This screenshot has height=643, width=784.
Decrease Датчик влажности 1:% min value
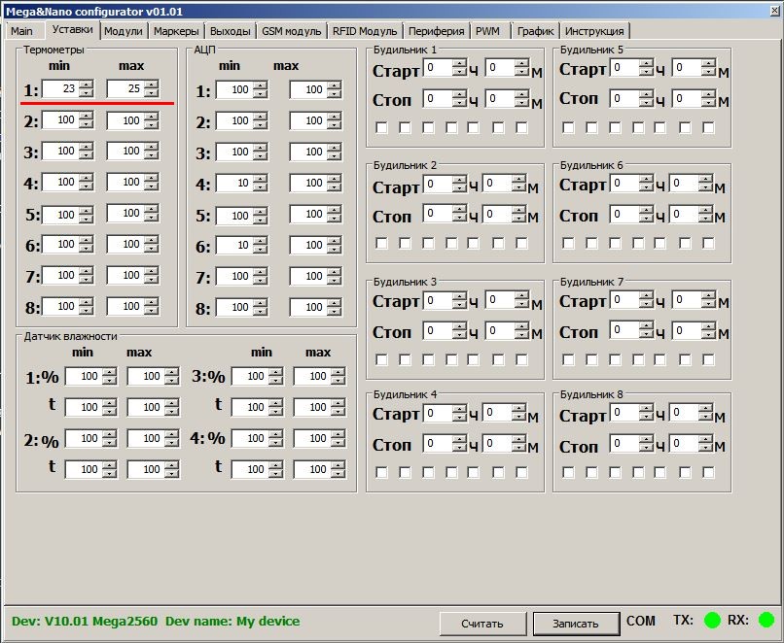pos(109,381)
